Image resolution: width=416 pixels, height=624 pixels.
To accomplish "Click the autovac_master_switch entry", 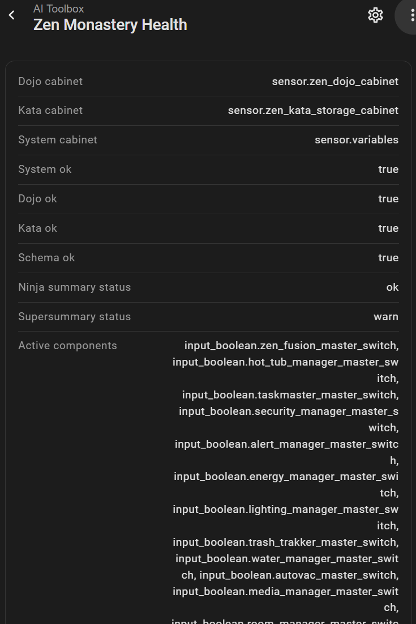I will pos(298,575).
